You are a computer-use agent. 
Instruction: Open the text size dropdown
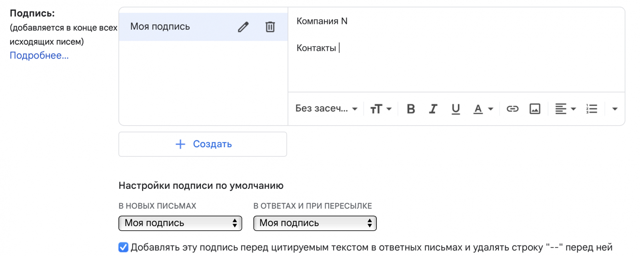pos(380,109)
